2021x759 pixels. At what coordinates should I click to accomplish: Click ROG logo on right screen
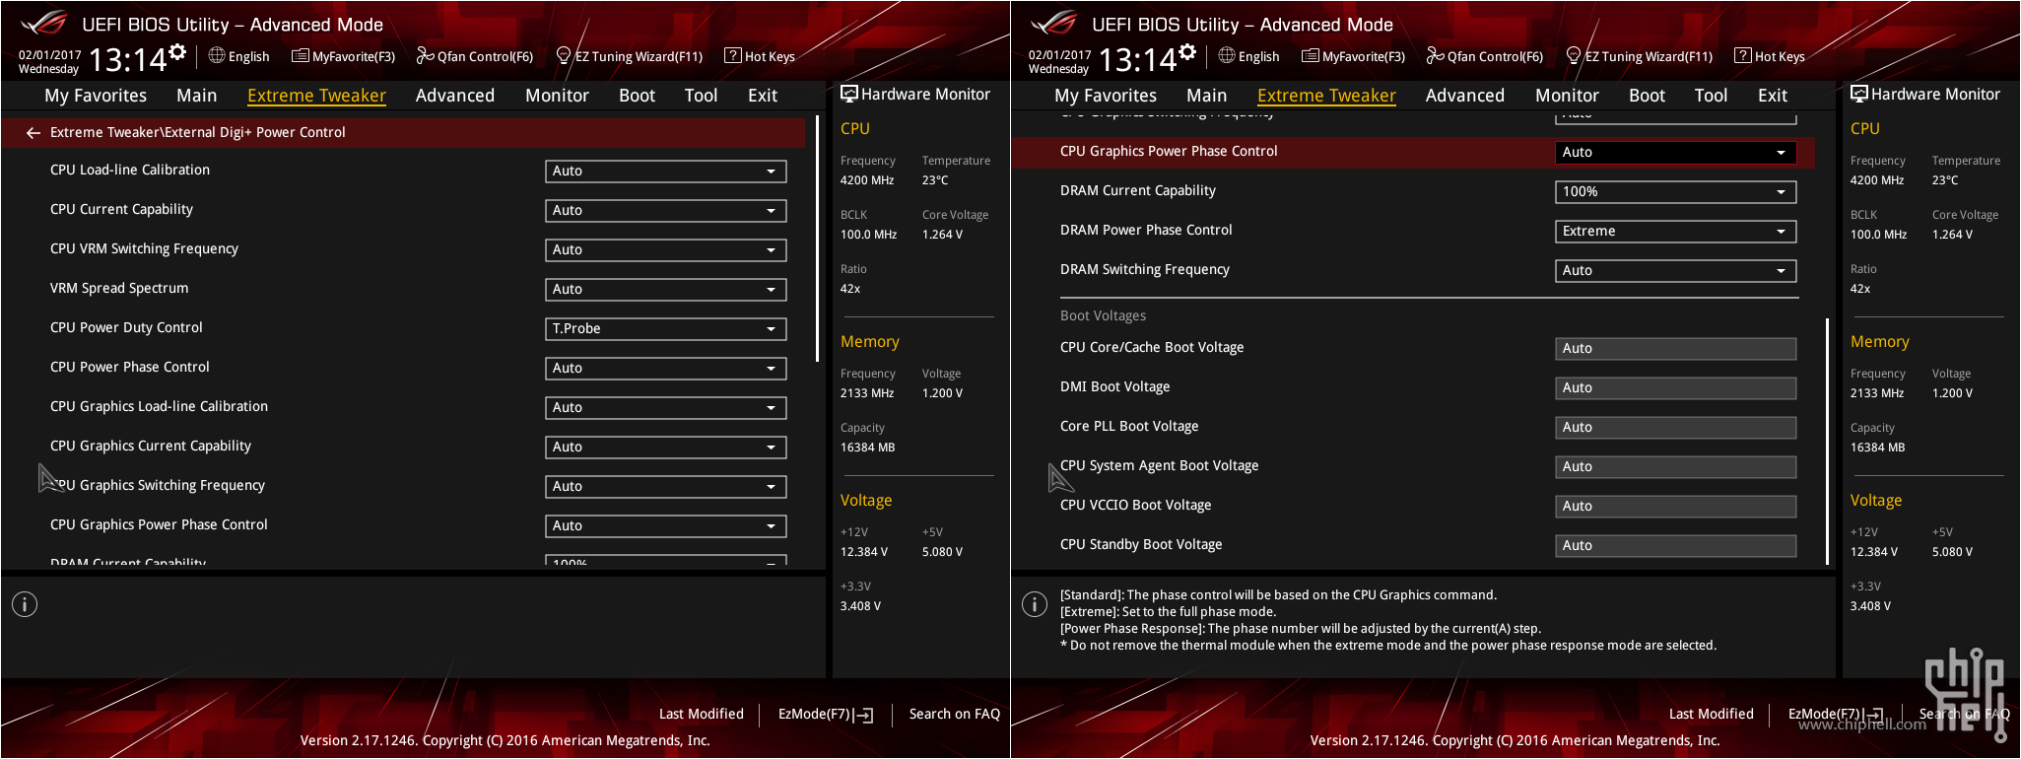pyautogui.click(x=1054, y=22)
